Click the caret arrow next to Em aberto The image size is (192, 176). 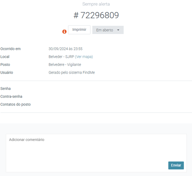click(x=118, y=30)
